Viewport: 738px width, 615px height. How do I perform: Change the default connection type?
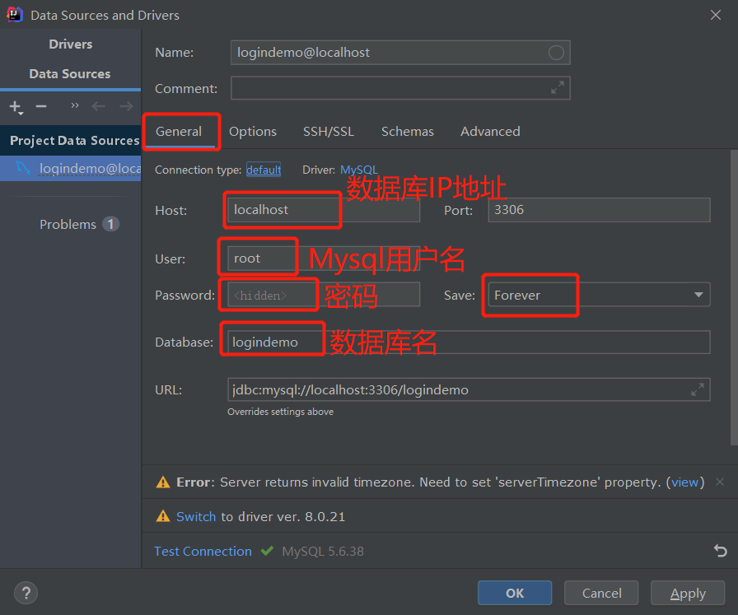(264, 170)
